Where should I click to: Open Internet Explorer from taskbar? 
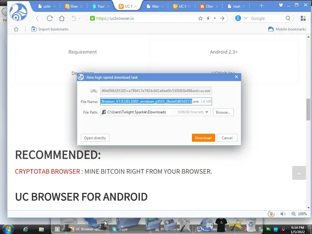tap(26, 229)
